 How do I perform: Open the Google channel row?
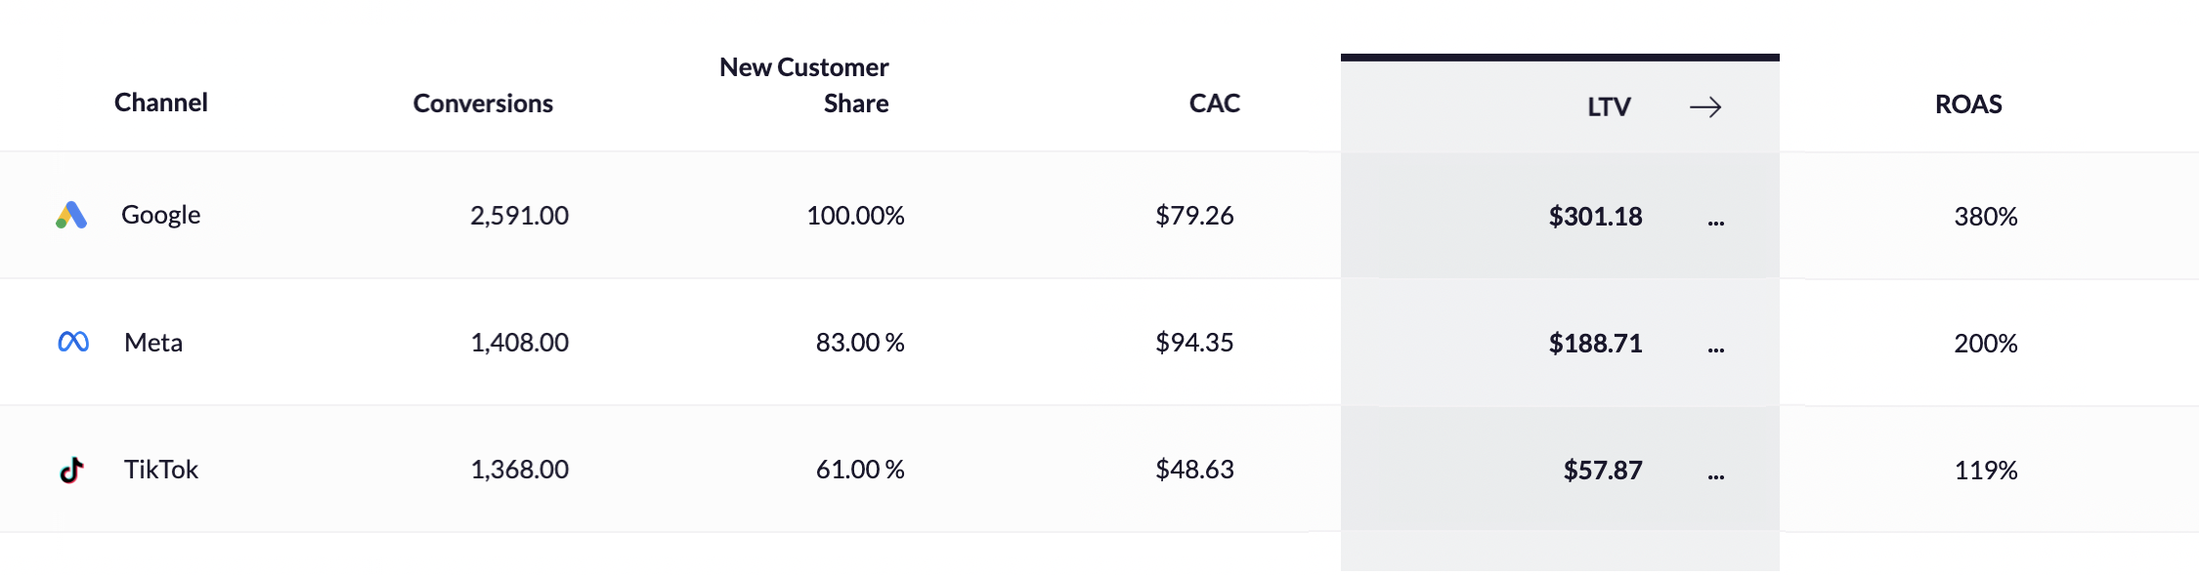(1099, 215)
